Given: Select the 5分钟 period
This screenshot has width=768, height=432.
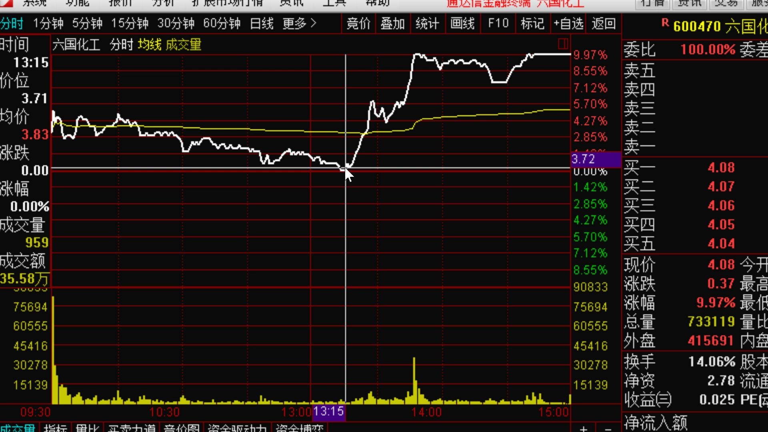Looking at the screenshot, I should [87, 24].
